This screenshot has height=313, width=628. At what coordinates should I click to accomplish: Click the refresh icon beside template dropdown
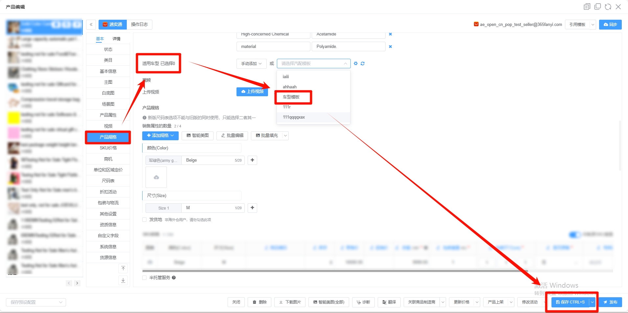[363, 63]
